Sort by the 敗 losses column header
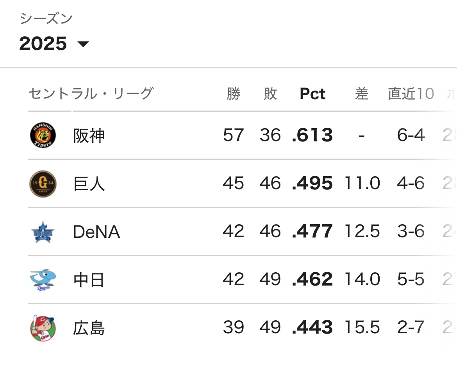457x368 pixels. pos(270,94)
